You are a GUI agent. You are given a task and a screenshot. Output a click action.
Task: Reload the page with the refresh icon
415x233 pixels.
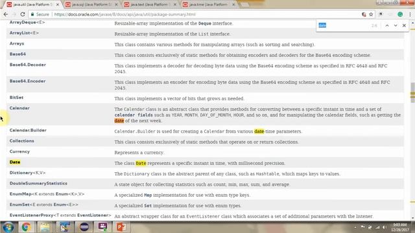23,14
